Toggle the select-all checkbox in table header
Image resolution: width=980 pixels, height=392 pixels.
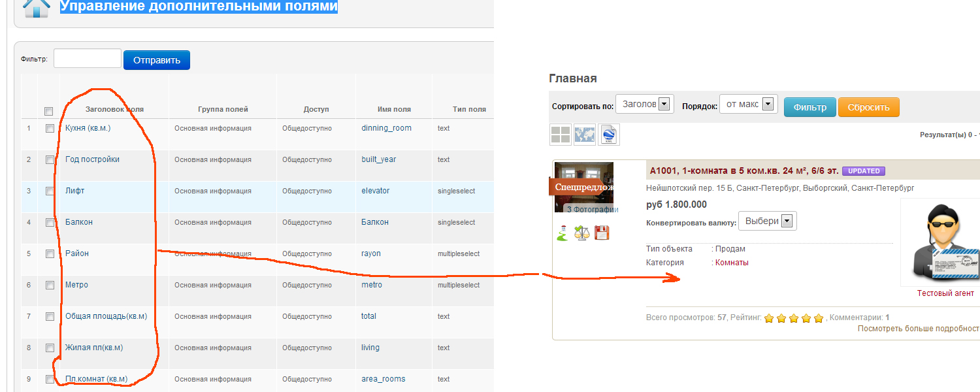pos(48,111)
